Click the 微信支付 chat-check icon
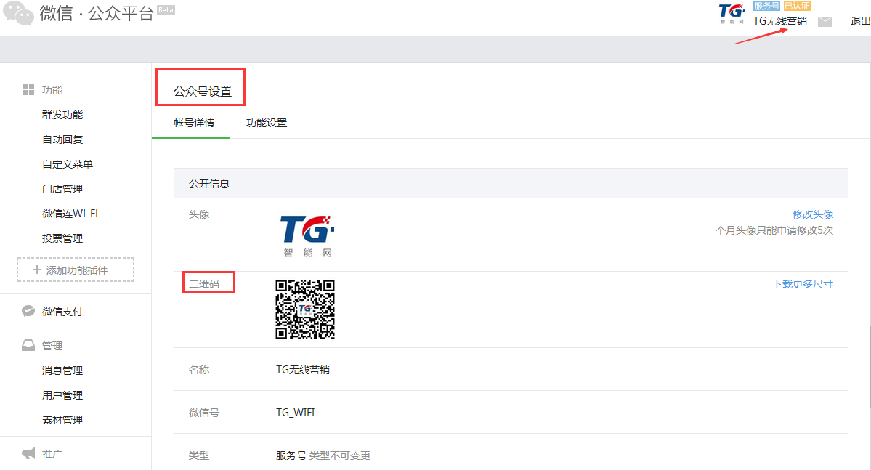The height and width of the screenshot is (470, 871). point(28,312)
